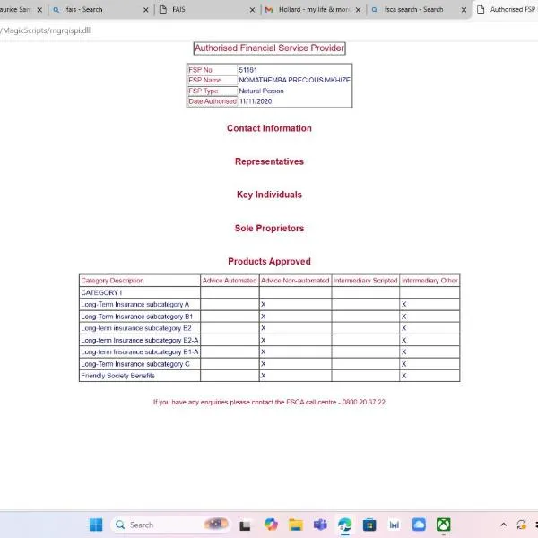Close the 'fais - Search' tab
538x538 pixels.
coord(145,10)
